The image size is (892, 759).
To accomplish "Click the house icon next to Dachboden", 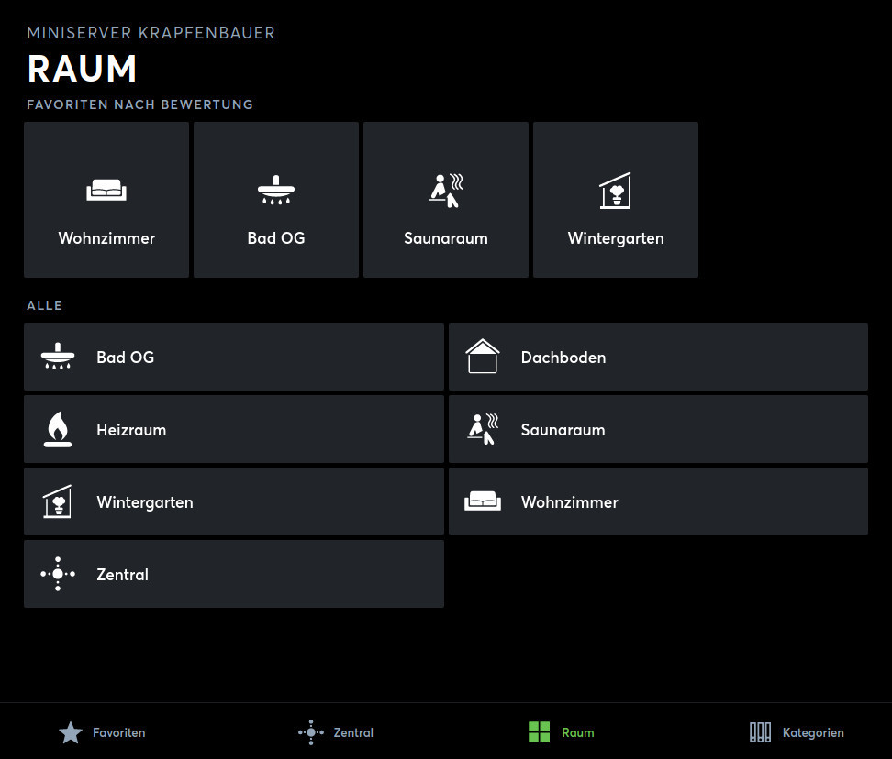I will pyautogui.click(x=483, y=357).
